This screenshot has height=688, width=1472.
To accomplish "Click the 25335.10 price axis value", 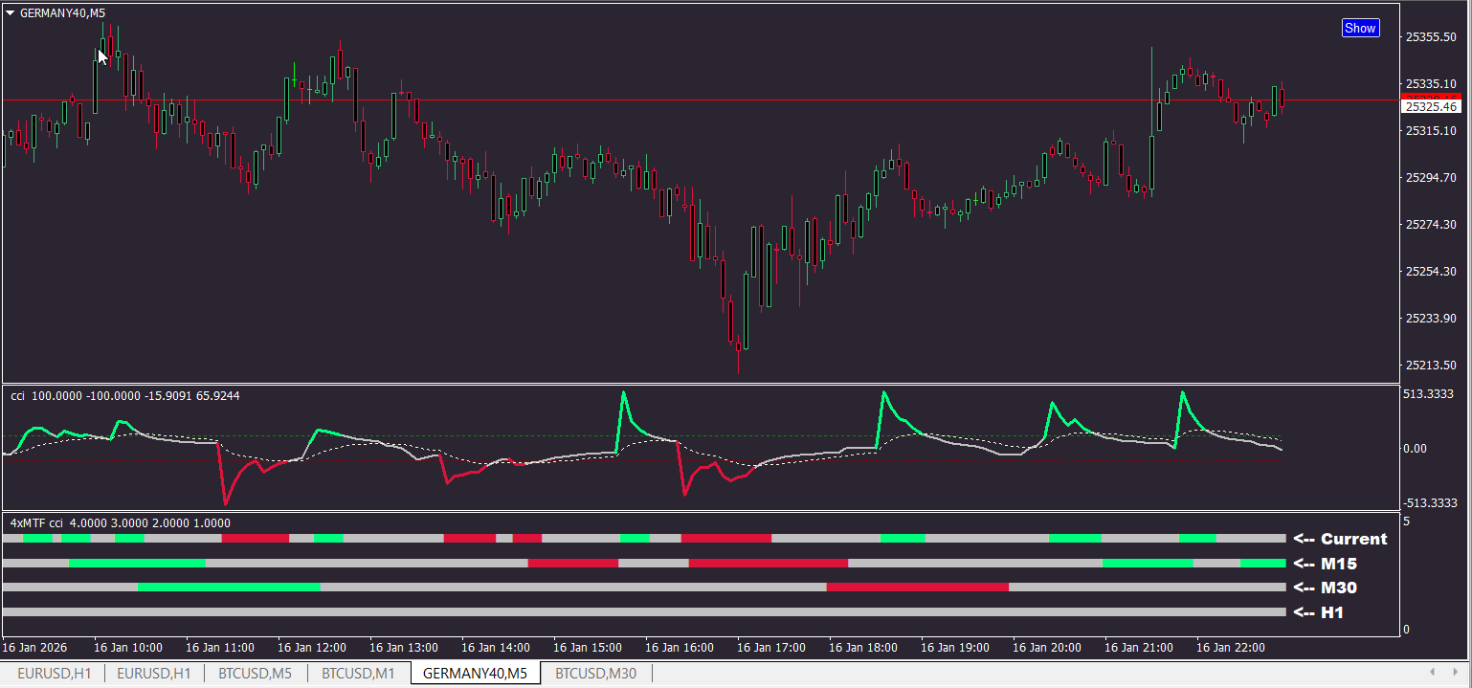I will 1431,84.
